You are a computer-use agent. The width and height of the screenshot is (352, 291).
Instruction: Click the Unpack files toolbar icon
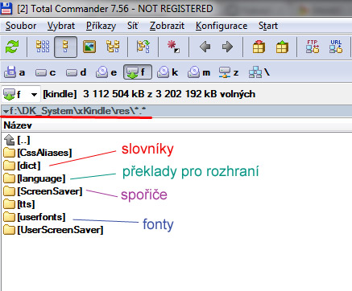click(x=282, y=47)
